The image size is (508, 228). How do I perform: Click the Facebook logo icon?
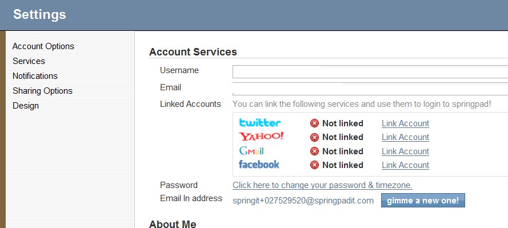click(259, 164)
